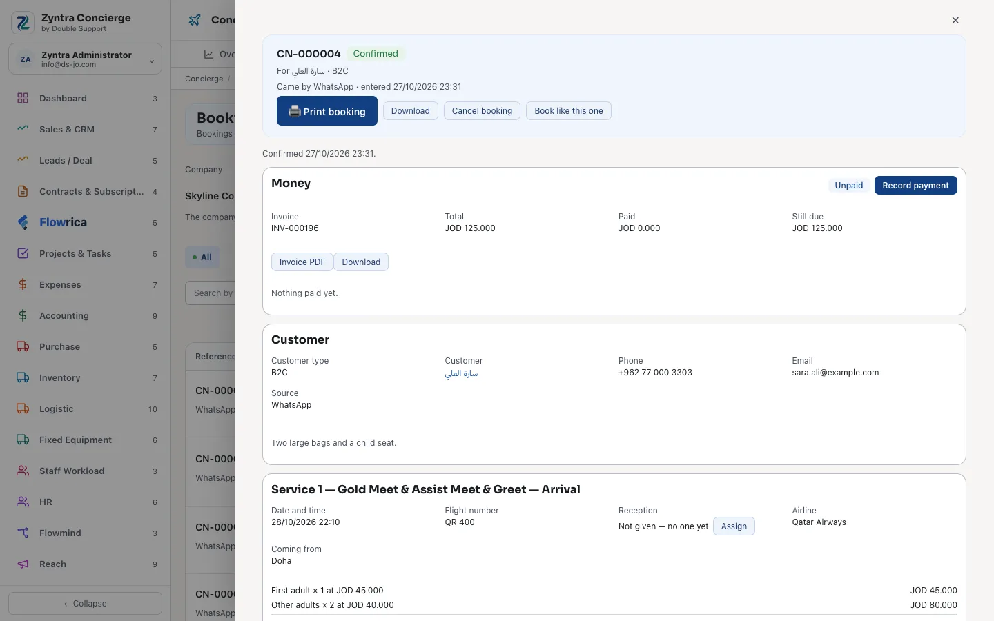Open the Logistic truck icon
The width and height of the screenshot is (994, 621).
click(x=23, y=408)
